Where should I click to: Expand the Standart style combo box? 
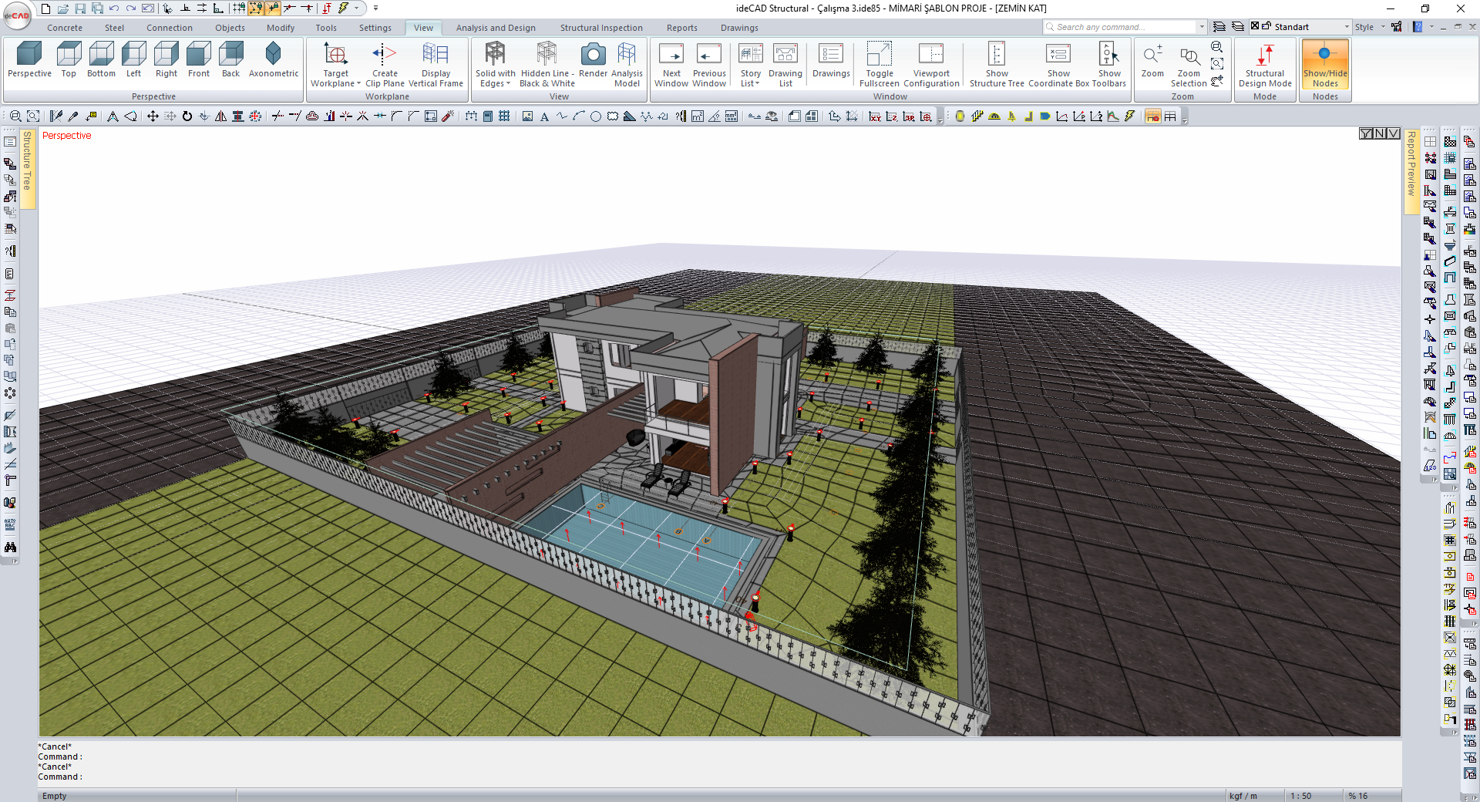pyautogui.click(x=1347, y=27)
